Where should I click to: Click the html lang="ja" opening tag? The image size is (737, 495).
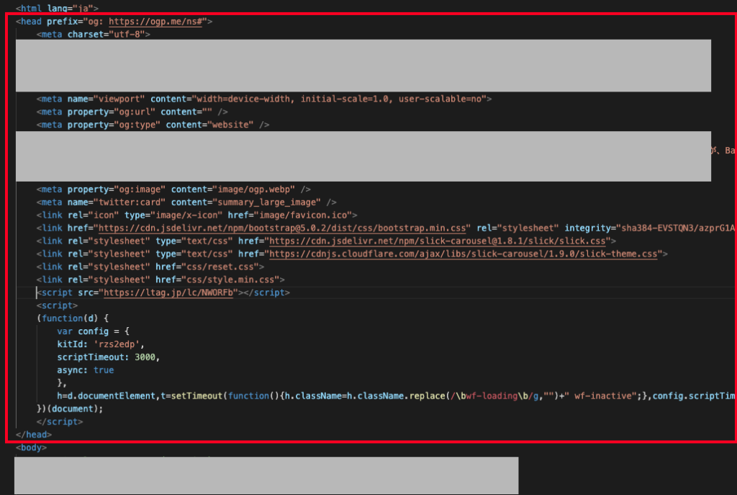[x=57, y=8]
